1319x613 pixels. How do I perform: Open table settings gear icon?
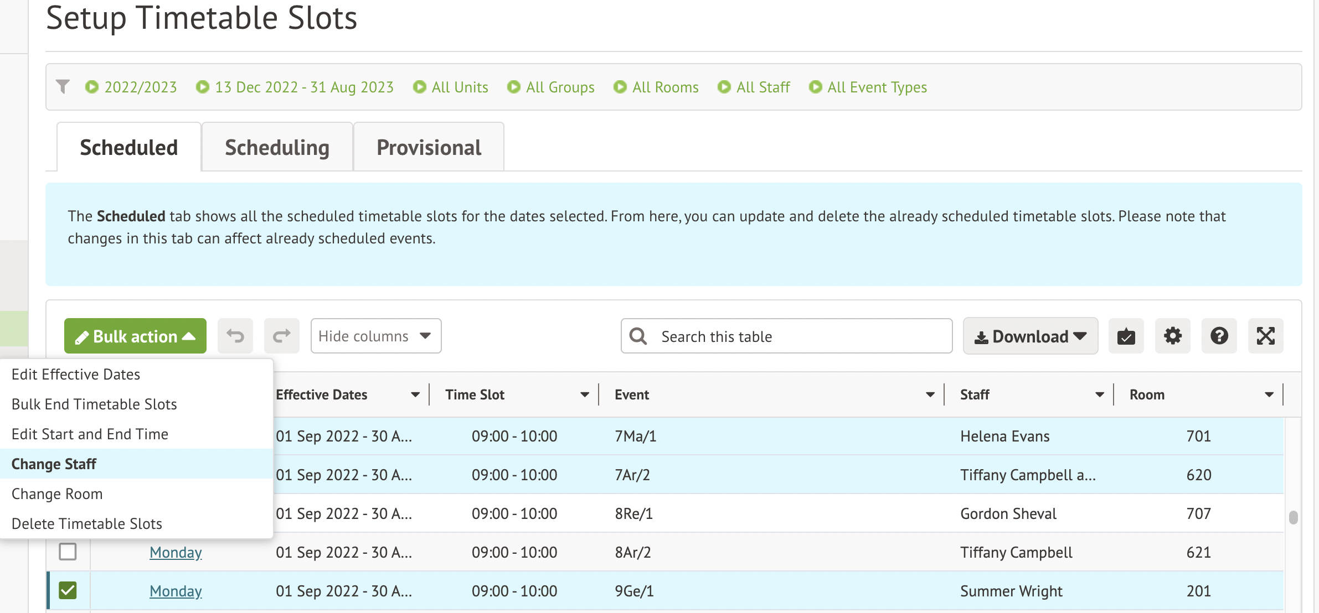1172,336
